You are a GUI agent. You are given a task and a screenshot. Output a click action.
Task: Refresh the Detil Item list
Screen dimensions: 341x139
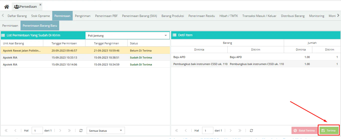tap(251, 131)
